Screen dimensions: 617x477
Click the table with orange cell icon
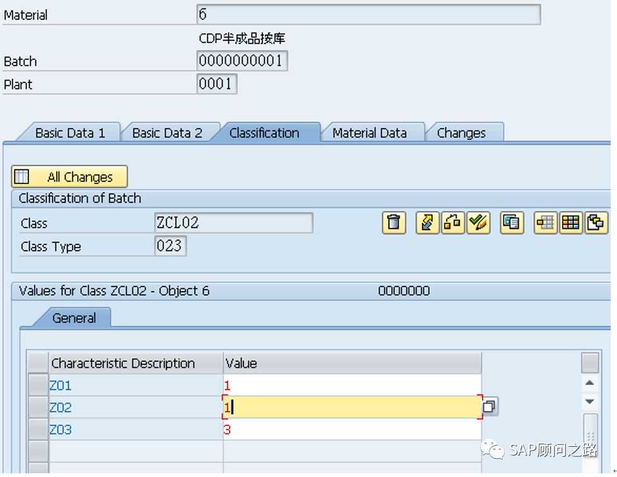tap(545, 223)
